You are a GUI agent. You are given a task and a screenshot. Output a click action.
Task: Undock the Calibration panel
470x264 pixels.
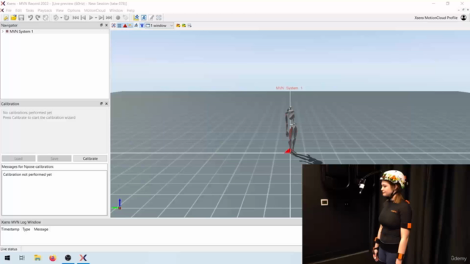pos(101,103)
